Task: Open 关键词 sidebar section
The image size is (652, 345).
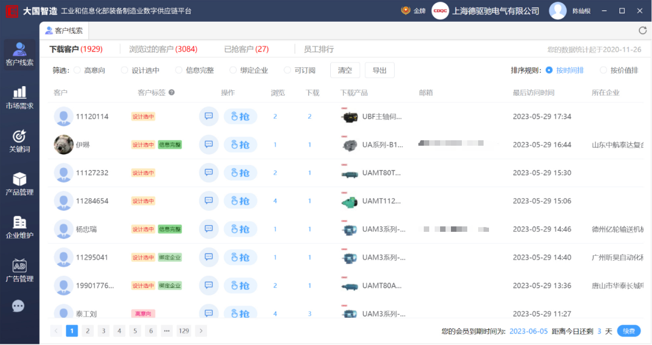Action: (x=19, y=141)
